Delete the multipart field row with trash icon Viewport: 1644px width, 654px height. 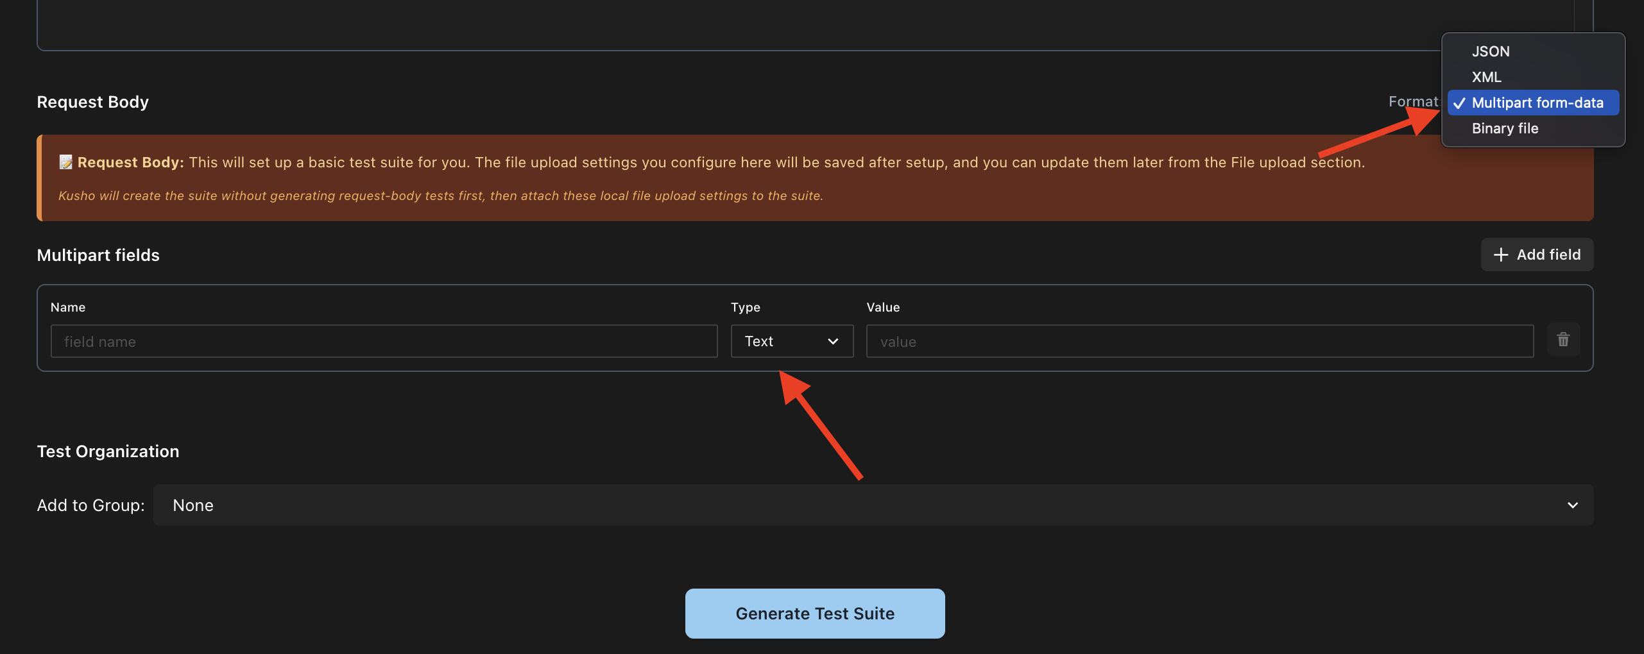(1563, 340)
